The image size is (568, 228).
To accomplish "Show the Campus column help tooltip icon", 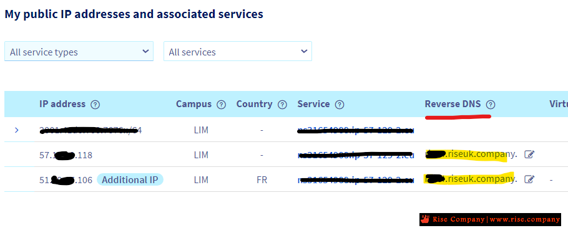I will click(x=221, y=105).
